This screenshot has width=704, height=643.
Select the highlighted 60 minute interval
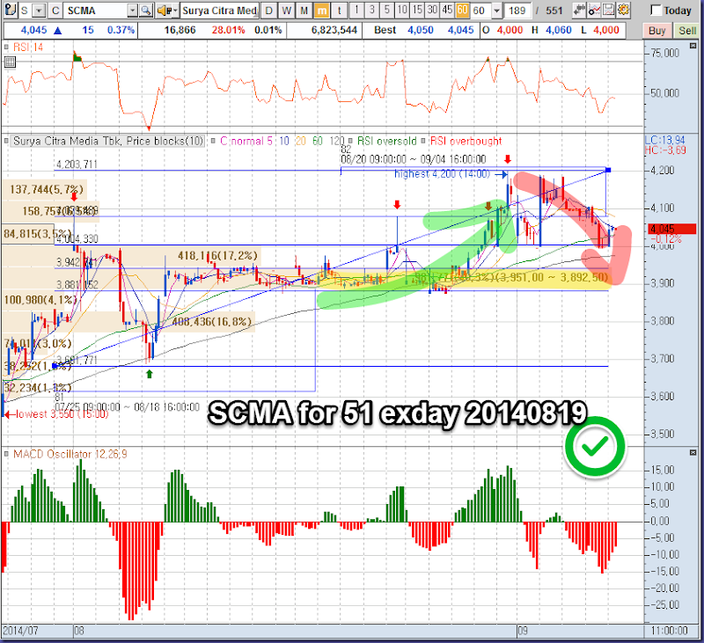click(463, 10)
